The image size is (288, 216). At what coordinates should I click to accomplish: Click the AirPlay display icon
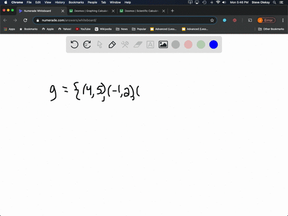click(197, 2)
